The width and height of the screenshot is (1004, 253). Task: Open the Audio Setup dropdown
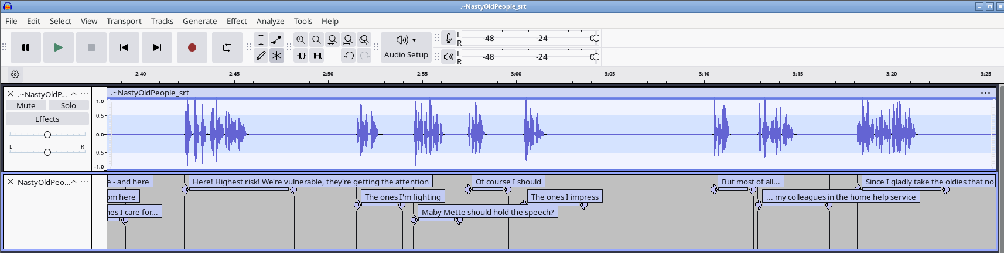click(406, 47)
